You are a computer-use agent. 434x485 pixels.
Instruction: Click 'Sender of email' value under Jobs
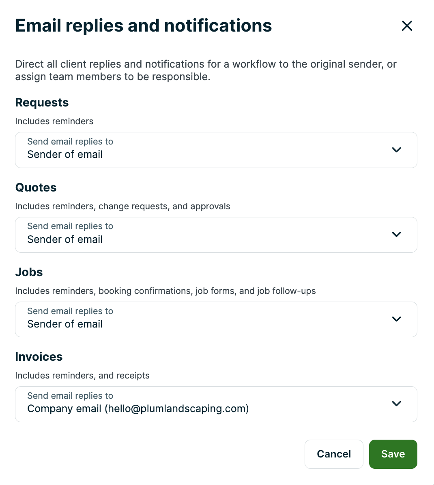[x=65, y=324]
